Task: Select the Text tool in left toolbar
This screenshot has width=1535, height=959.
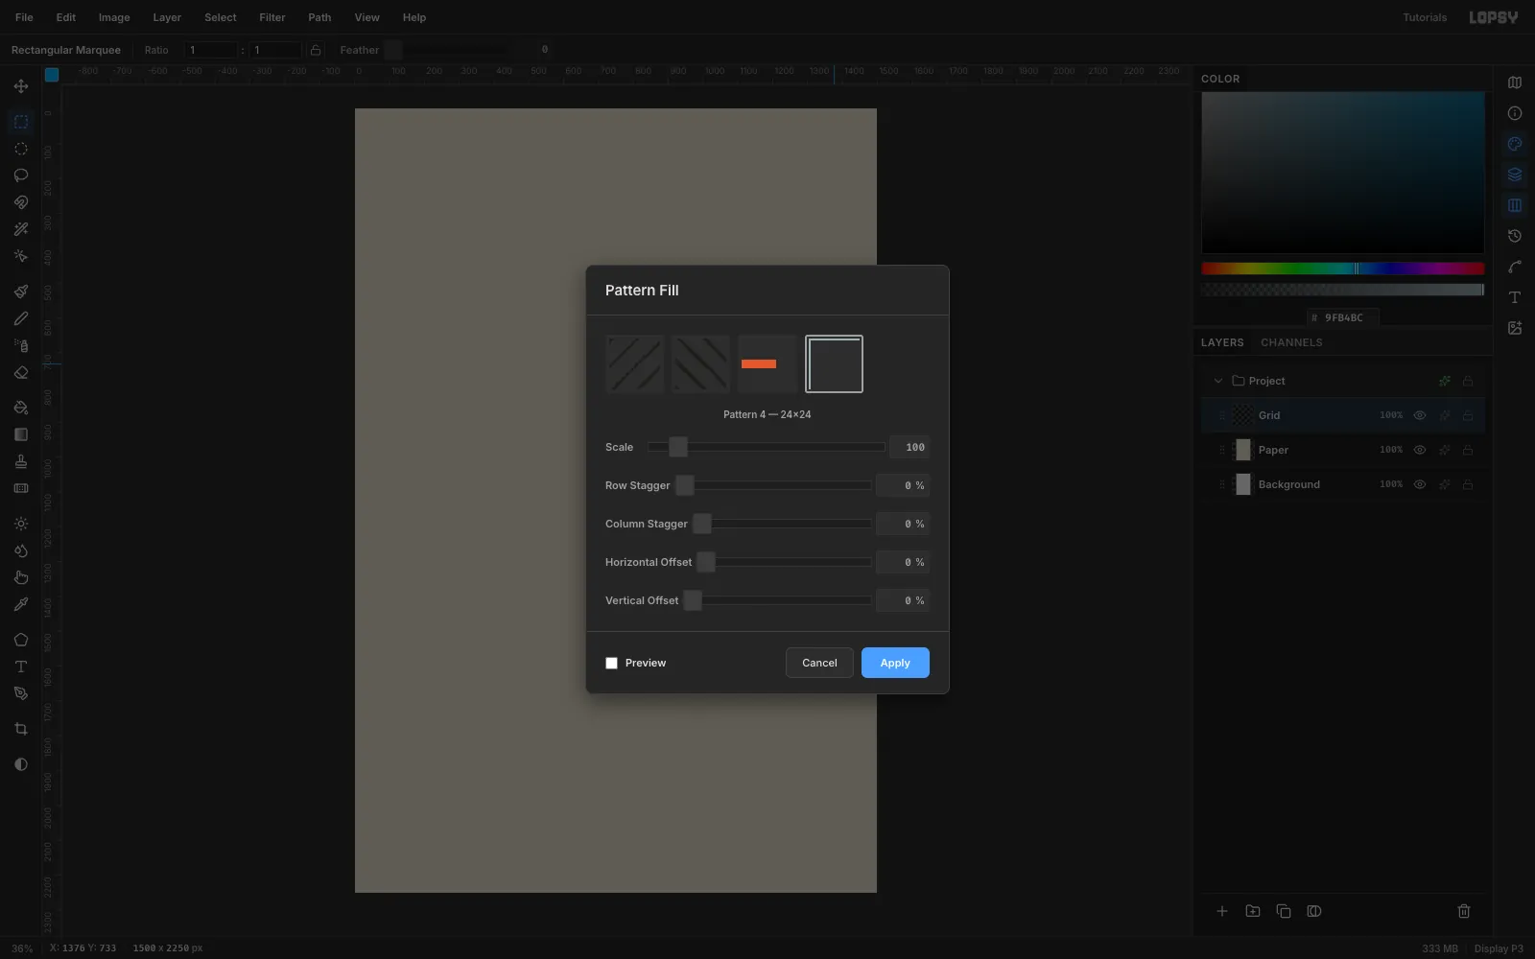Action: tap(21, 667)
